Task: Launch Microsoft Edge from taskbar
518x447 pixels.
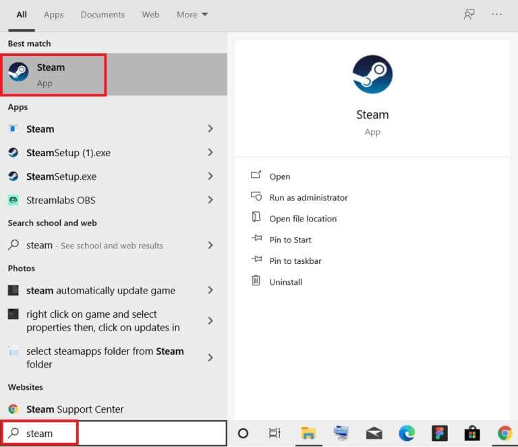Action: [x=407, y=433]
